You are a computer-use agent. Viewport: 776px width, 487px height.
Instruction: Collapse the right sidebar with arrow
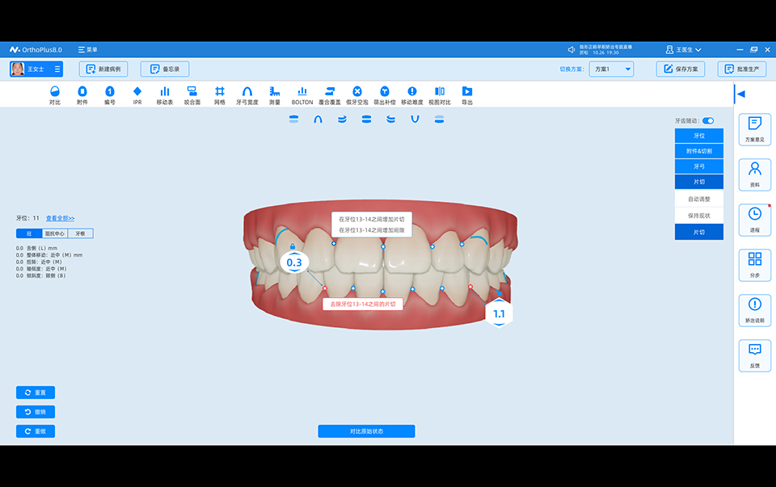pos(740,94)
